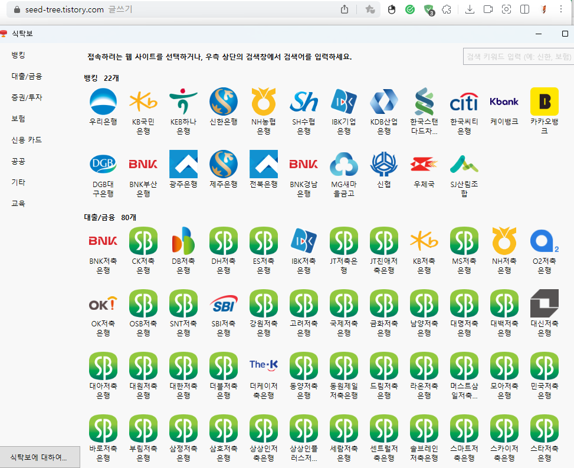The image size is (574, 468).
Task: Select the 보험 sidebar category
Action: point(18,119)
